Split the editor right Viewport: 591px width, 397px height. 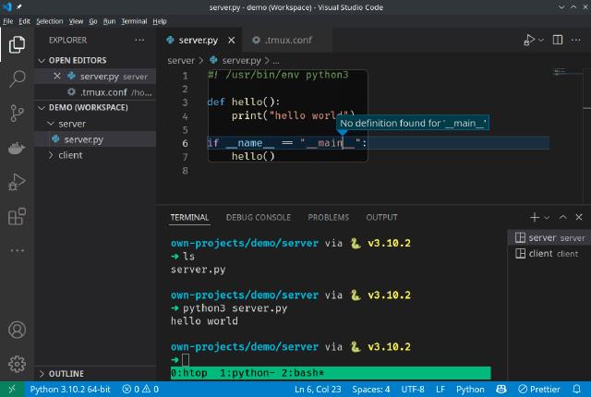(x=558, y=40)
